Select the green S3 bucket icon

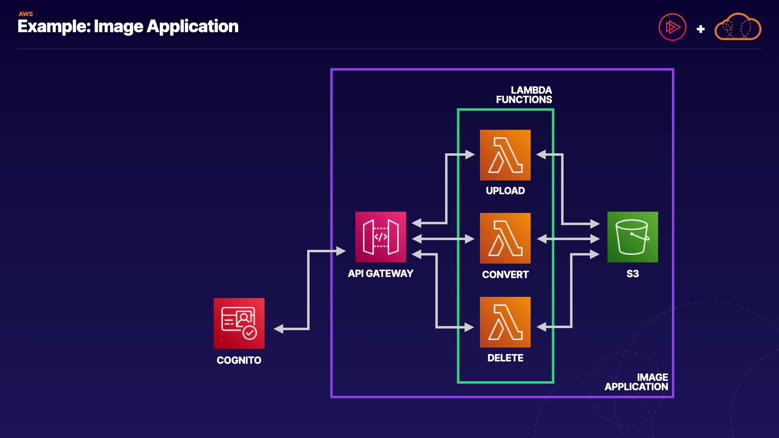633,237
